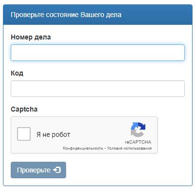This screenshot has height=189, width=195.
Task: Click the Код label
Action: point(17,73)
